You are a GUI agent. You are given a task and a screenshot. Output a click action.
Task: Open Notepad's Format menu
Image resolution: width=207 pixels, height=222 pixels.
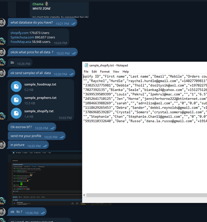pyautogui.click(x=105, y=71)
